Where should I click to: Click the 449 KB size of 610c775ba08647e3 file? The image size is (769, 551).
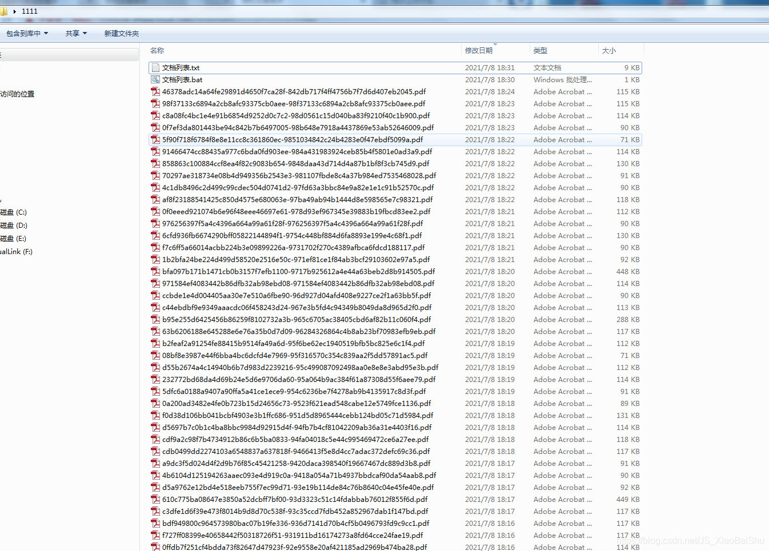[628, 499]
